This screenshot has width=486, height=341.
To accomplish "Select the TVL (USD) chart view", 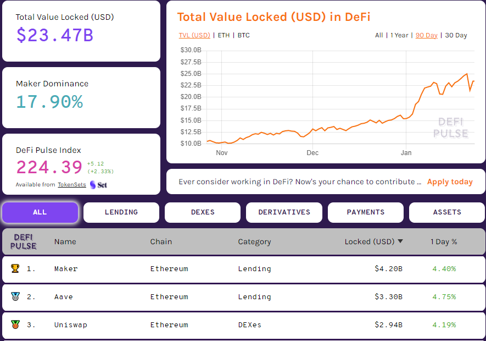I will (194, 35).
